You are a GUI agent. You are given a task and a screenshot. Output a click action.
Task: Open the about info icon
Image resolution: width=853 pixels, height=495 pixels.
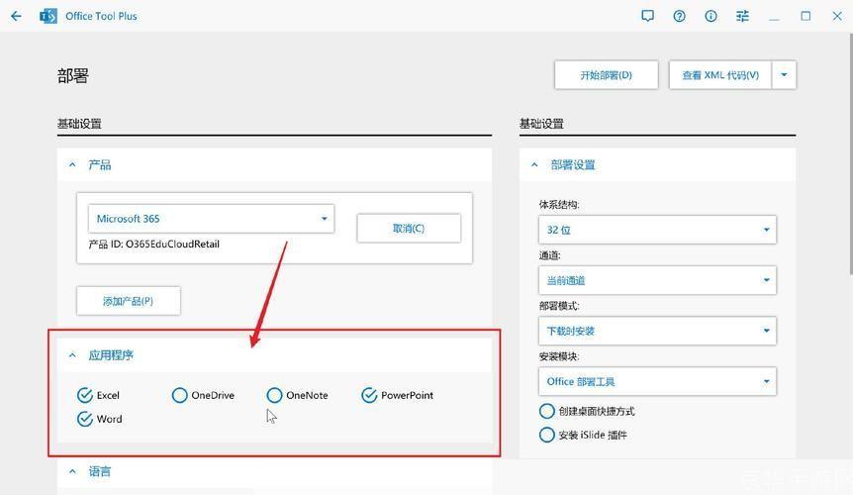pyautogui.click(x=711, y=16)
